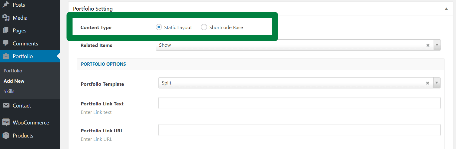Open the Portfolio submenu link

click(x=13, y=71)
